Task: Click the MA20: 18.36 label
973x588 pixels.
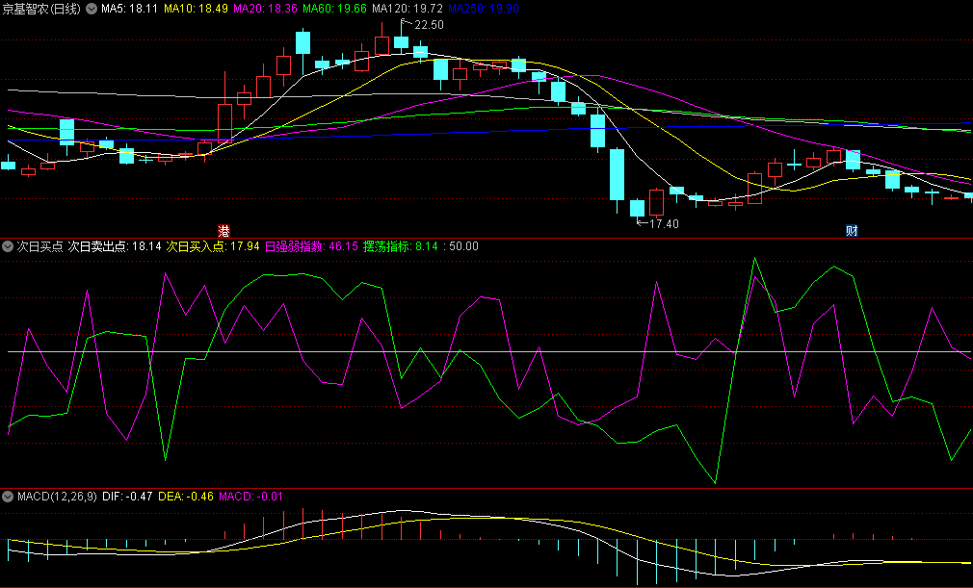Action: (265, 9)
